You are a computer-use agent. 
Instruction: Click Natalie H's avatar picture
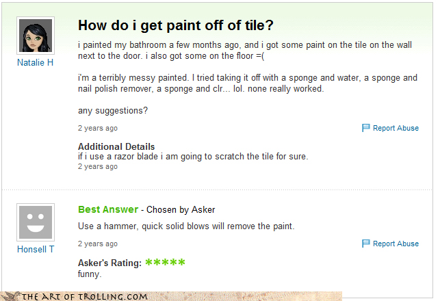[35, 36]
